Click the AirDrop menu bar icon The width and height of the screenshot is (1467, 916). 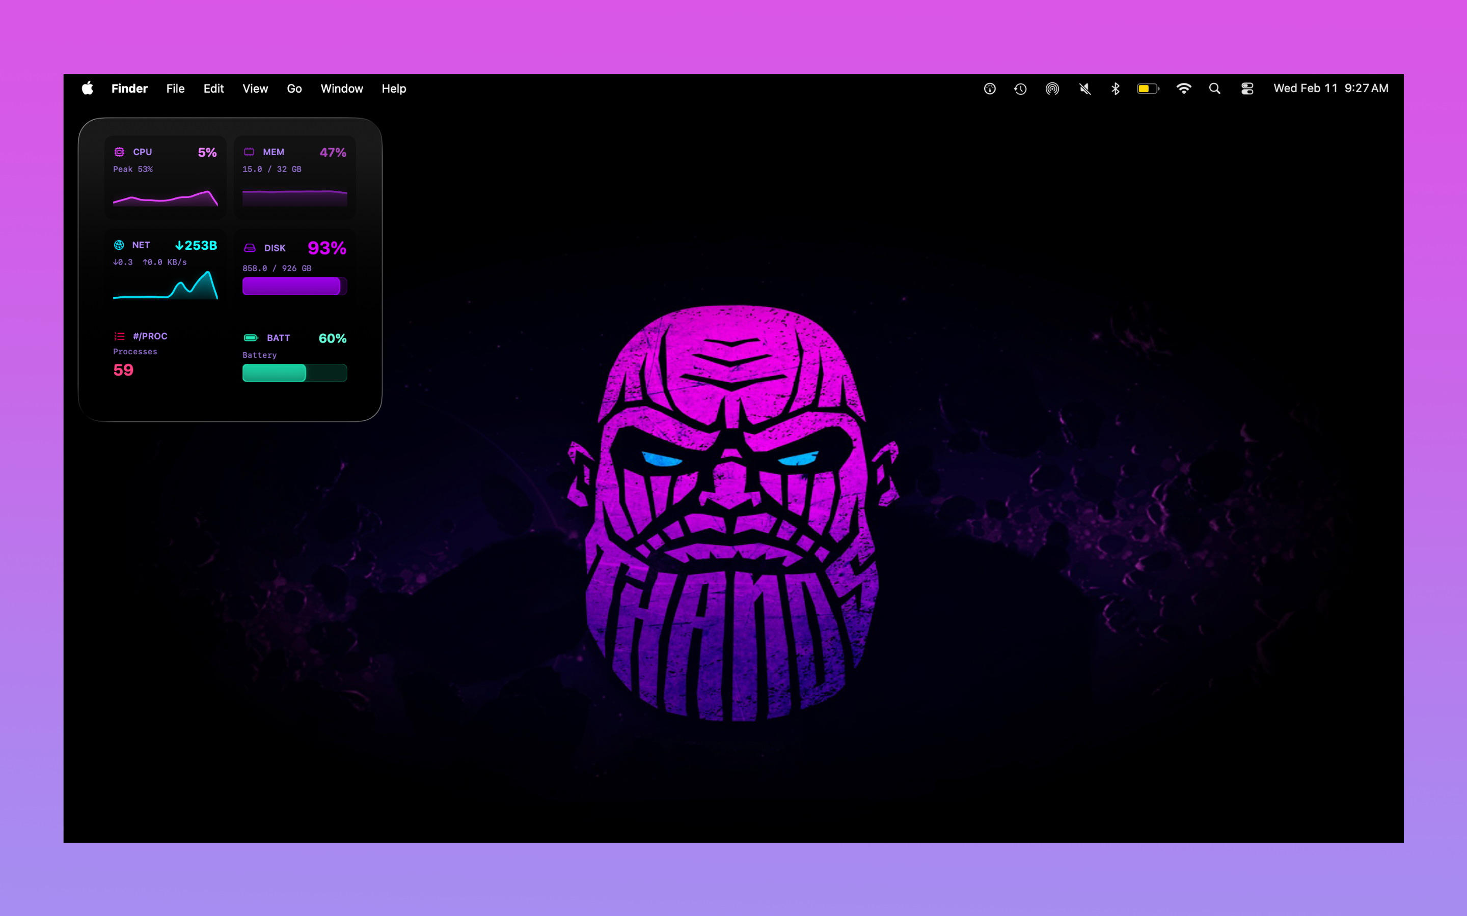point(1052,89)
